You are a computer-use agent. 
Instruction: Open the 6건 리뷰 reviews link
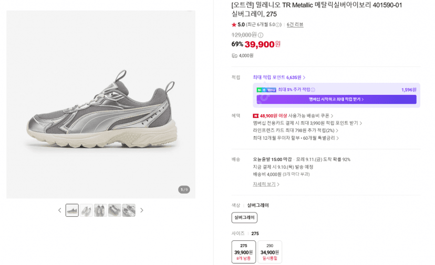click(x=295, y=25)
